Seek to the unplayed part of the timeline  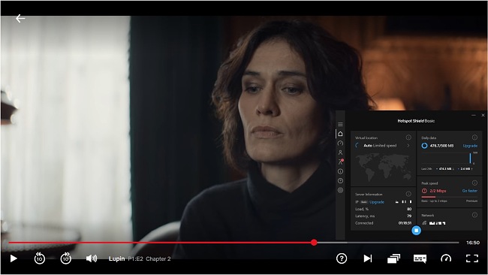coord(388,242)
